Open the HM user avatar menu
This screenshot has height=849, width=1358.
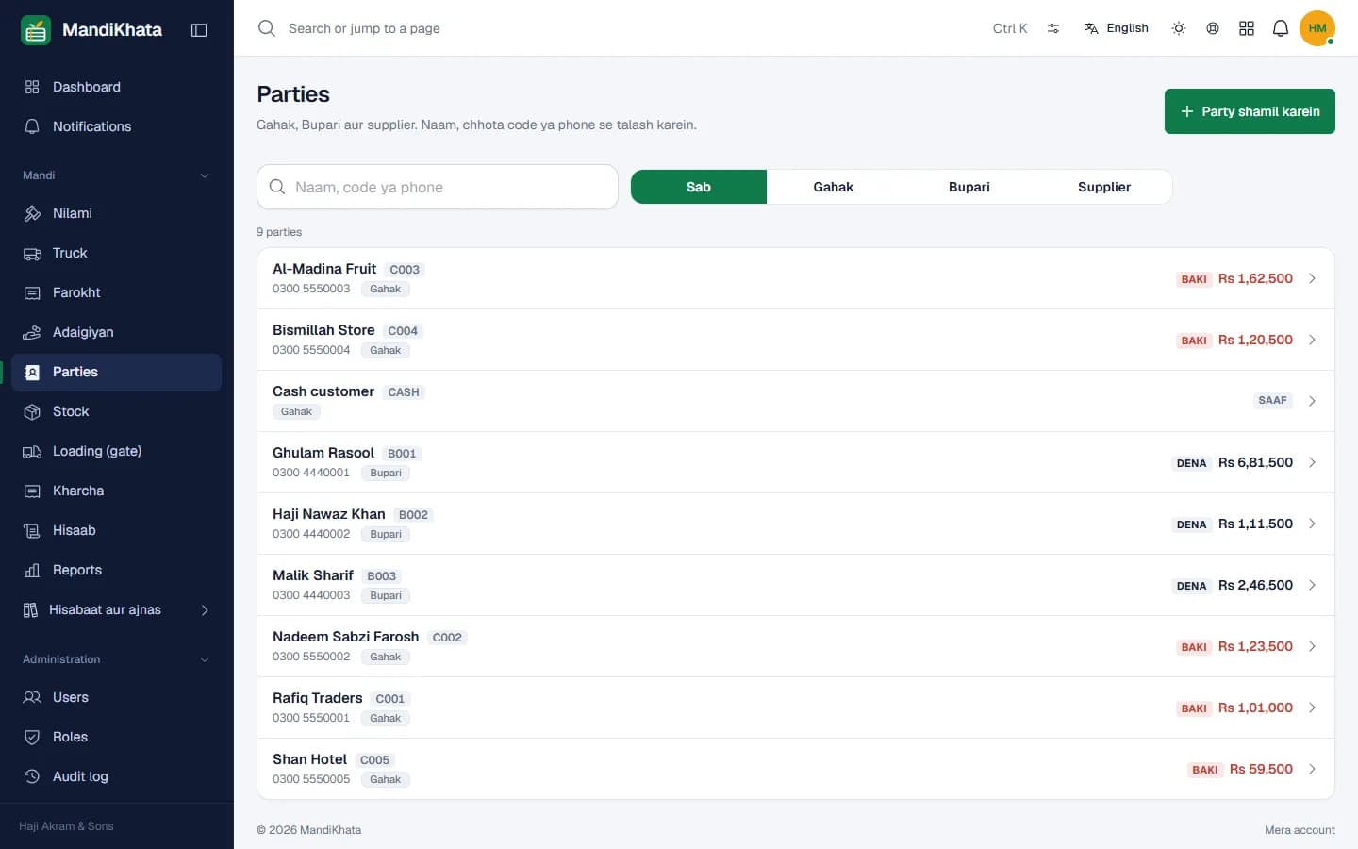(x=1317, y=28)
